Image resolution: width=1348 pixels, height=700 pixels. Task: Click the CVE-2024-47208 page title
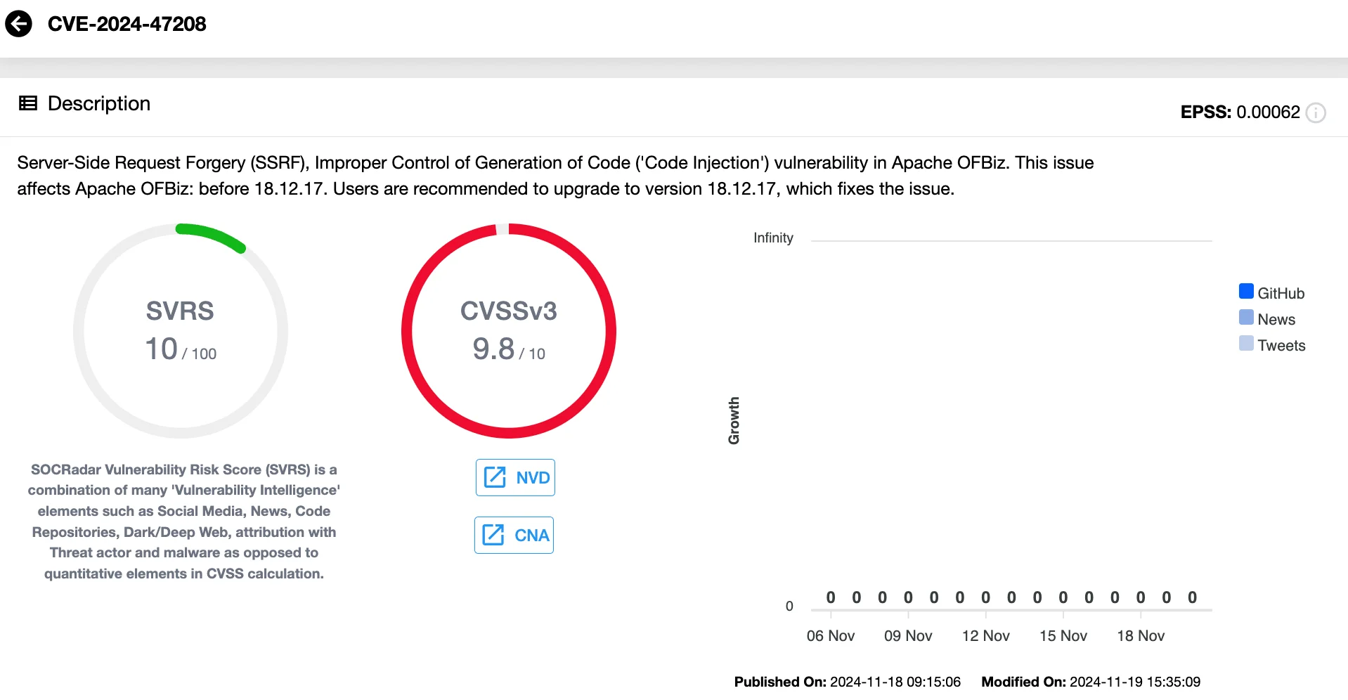[127, 24]
